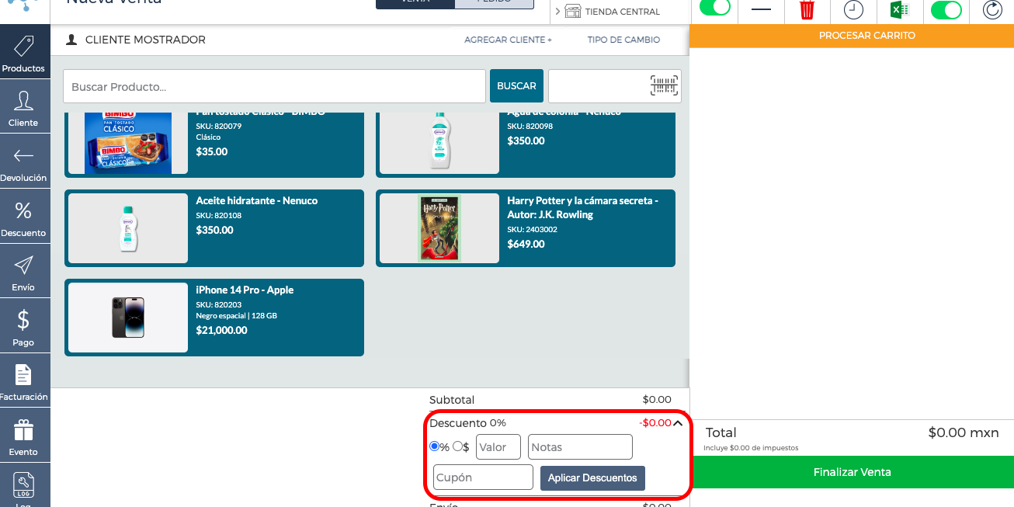Open the Evento gift sidebar option
This screenshot has width=1014, height=507.
[24, 436]
